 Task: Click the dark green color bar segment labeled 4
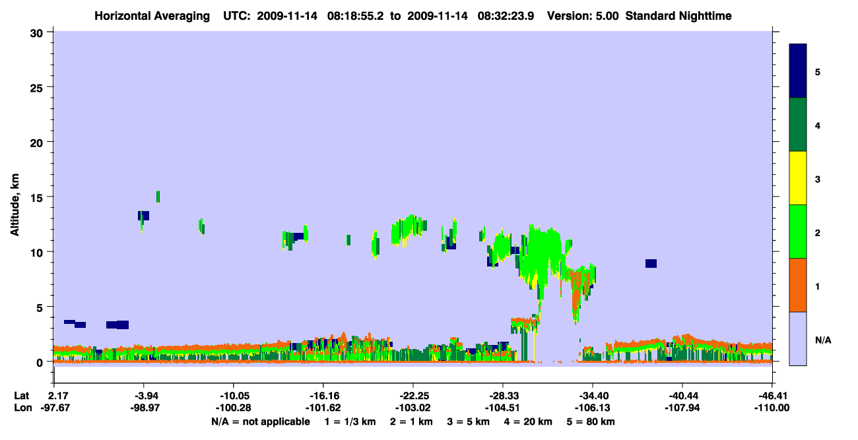tap(798, 125)
